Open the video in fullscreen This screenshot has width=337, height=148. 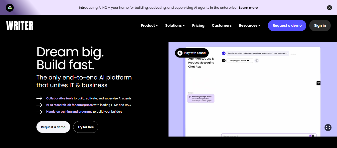click(328, 128)
